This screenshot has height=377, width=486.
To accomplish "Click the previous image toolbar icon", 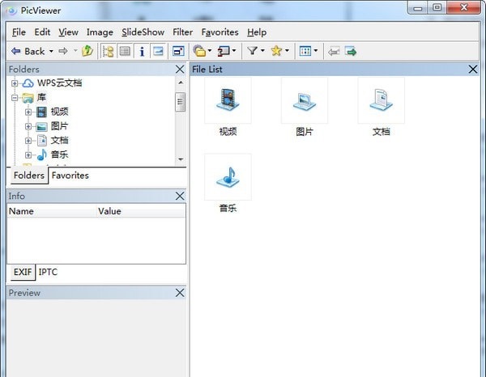I will [334, 51].
